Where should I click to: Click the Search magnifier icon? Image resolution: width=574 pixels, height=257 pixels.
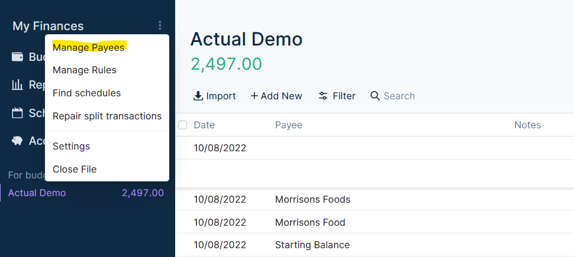(x=375, y=96)
